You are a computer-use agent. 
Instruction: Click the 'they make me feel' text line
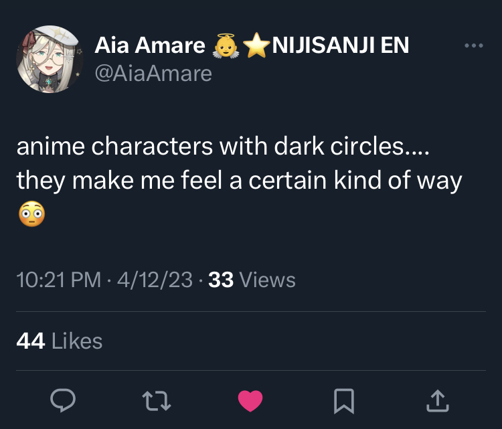point(239,181)
